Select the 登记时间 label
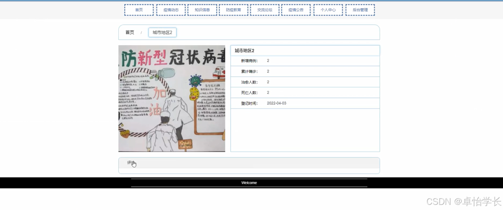 tap(249, 103)
